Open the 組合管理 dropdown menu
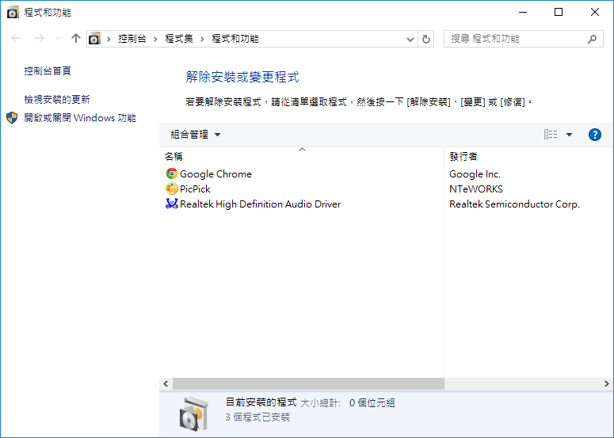Image resolution: width=614 pixels, height=438 pixels. pyautogui.click(x=196, y=135)
